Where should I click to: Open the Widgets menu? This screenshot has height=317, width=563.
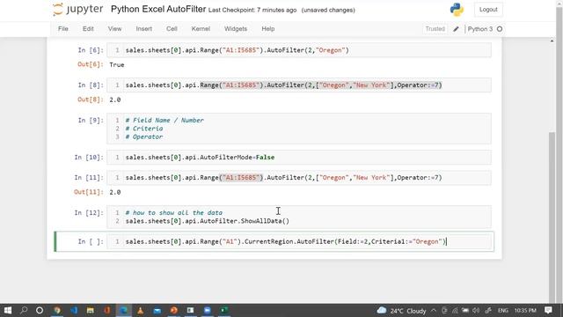click(x=236, y=29)
